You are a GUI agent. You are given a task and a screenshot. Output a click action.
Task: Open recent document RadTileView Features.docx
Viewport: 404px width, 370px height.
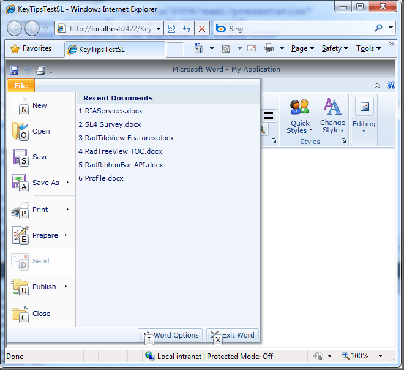(x=126, y=138)
